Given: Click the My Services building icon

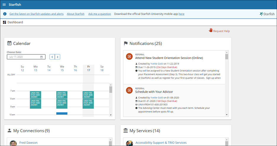Looking at the screenshot, I should 125,130.
